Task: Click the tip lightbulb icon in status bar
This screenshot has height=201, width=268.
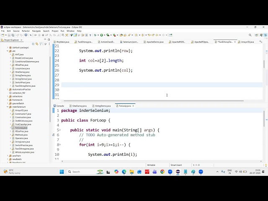Action: pos(266,165)
